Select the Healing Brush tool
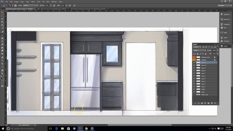The image size is (233, 131). (2, 32)
